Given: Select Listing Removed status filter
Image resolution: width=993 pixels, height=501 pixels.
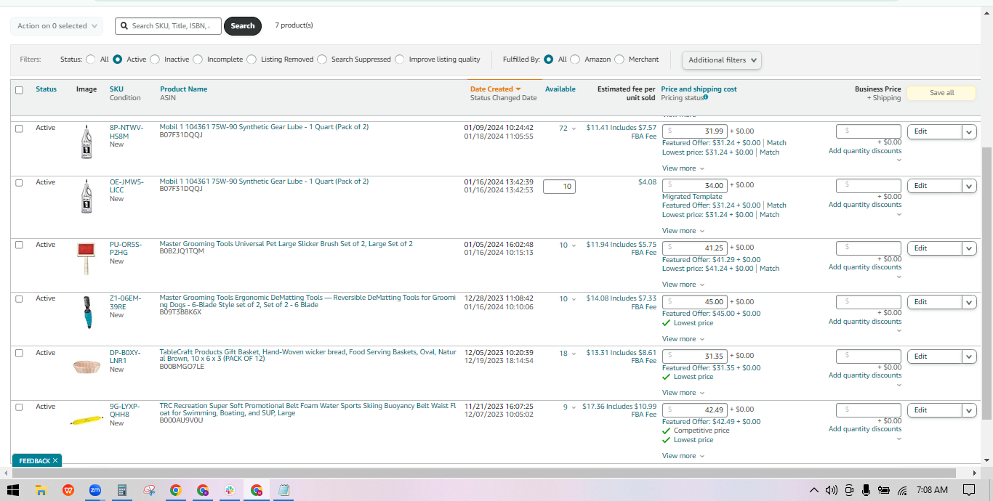Looking at the screenshot, I should pyautogui.click(x=252, y=60).
